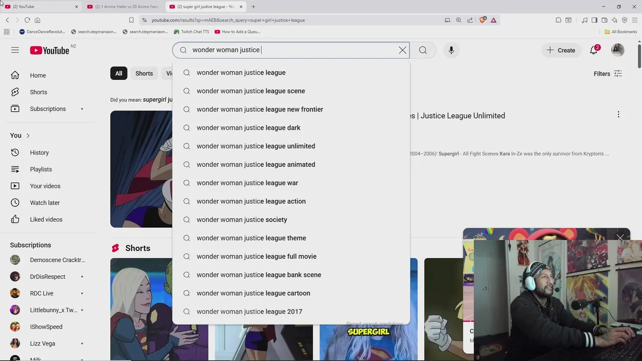
Task: Open the RDC Live subscription channel
Action: tap(42, 293)
